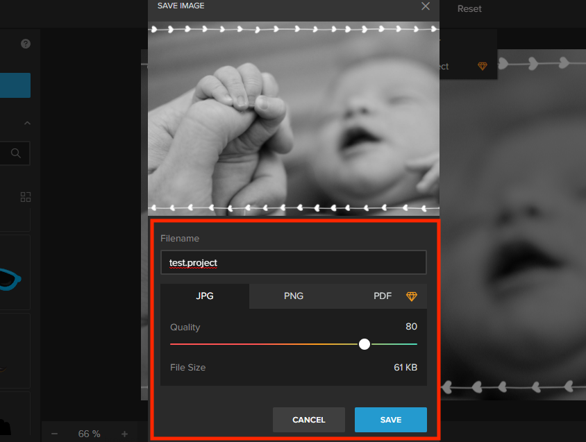
Task: Click the premium diamond icon beside PDF
Action: click(412, 296)
